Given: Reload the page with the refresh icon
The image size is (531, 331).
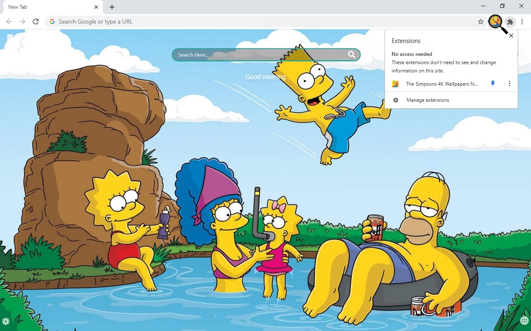Looking at the screenshot, I should tap(36, 22).
